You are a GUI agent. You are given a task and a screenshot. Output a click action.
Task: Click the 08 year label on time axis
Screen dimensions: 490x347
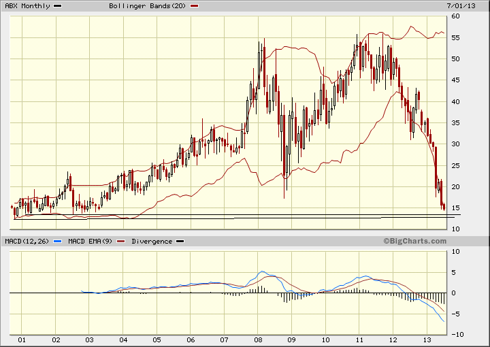point(258,340)
